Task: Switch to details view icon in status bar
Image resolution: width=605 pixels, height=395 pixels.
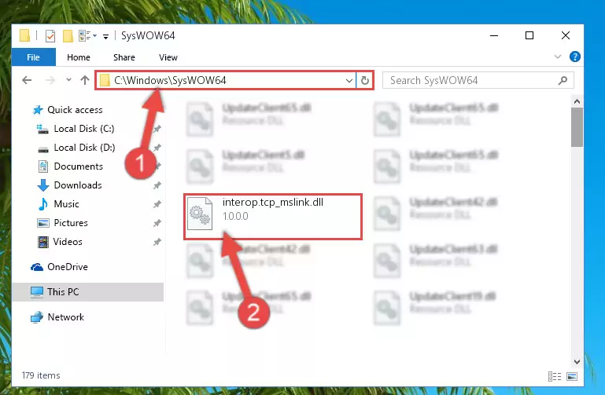Action: click(555, 376)
